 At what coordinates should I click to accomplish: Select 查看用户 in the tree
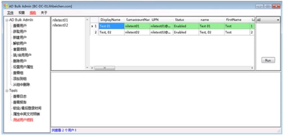point(20,26)
